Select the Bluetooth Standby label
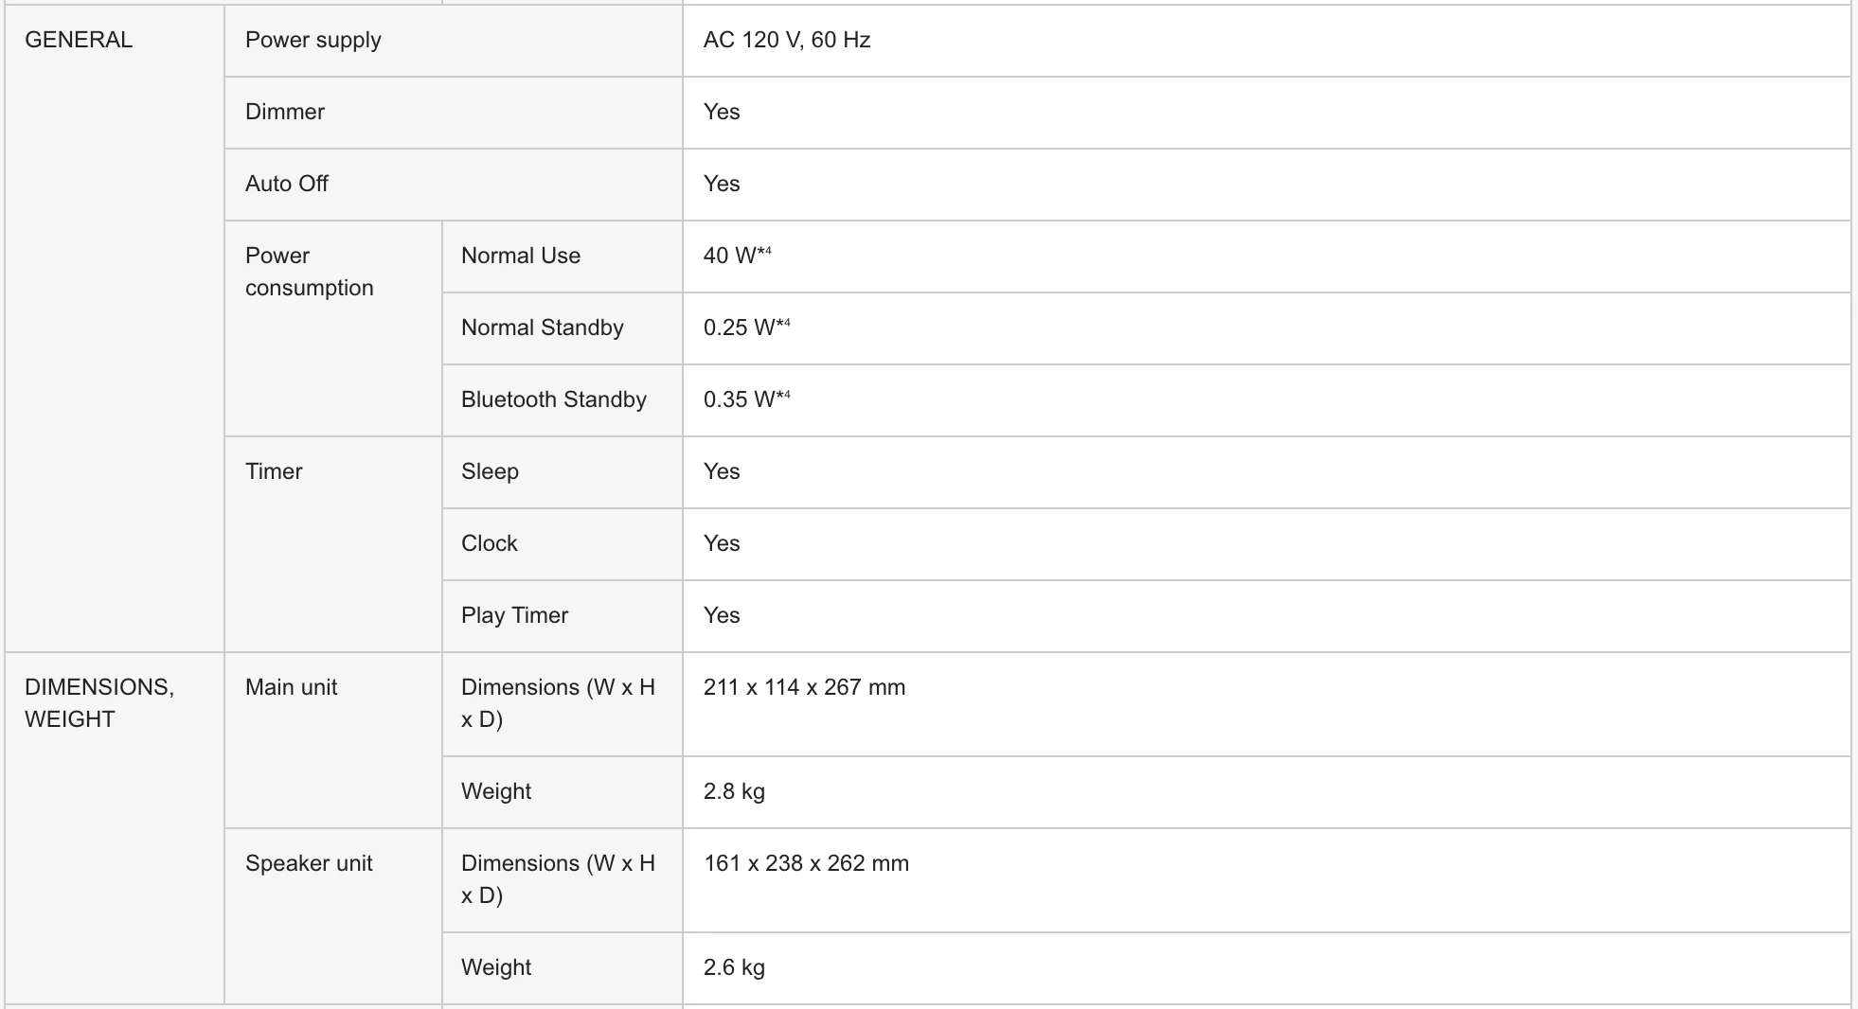Image resolution: width=1858 pixels, height=1009 pixels. pyautogui.click(x=554, y=399)
